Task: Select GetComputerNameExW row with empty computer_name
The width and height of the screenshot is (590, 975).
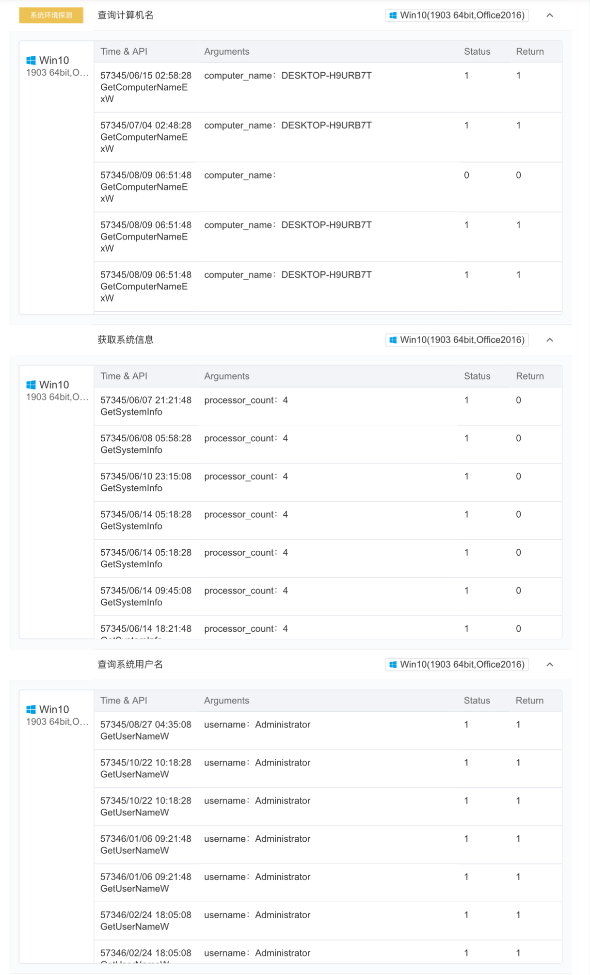Action: [x=328, y=187]
